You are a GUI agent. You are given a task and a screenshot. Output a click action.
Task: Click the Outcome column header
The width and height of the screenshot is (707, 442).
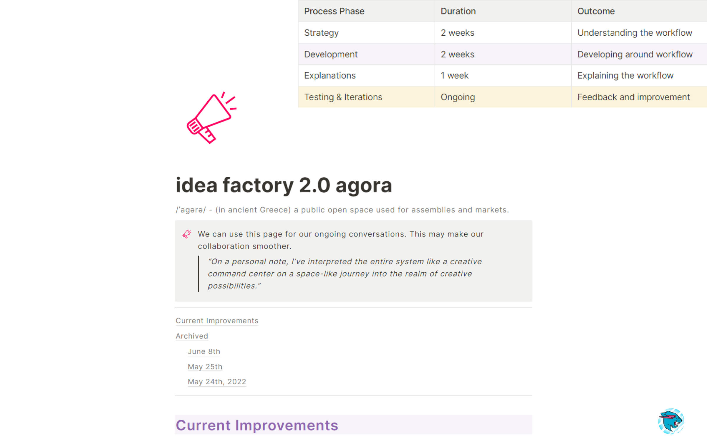[x=596, y=11]
